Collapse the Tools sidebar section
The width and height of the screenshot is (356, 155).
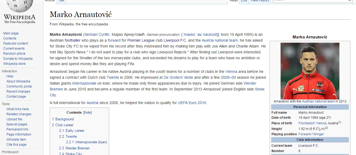click(6, 104)
